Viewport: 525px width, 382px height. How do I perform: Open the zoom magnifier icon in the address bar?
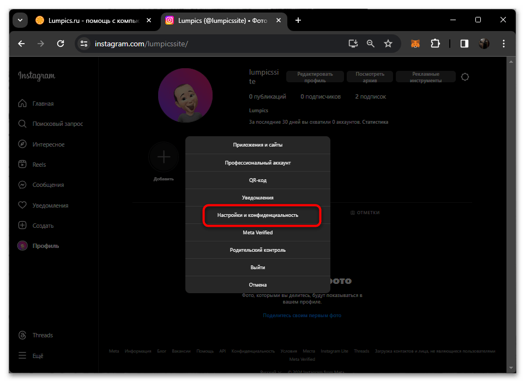coord(370,44)
